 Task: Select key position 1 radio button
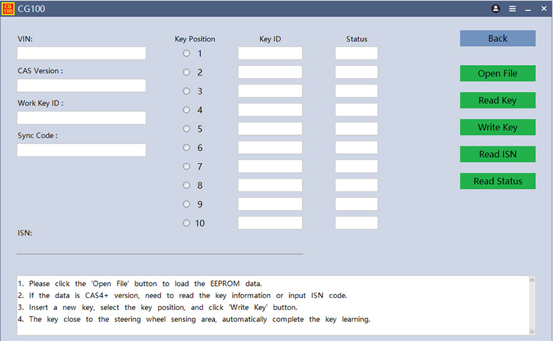coord(187,53)
